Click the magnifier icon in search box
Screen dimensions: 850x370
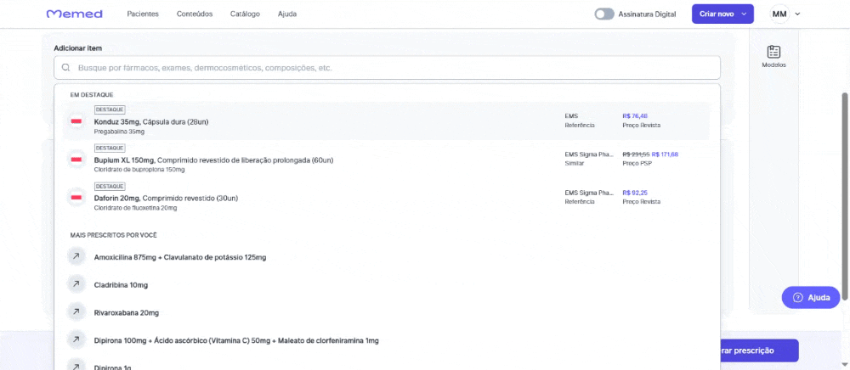(x=66, y=68)
